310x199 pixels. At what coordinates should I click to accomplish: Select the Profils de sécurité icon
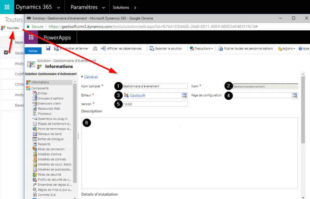pyautogui.click(x=35, y=180)
